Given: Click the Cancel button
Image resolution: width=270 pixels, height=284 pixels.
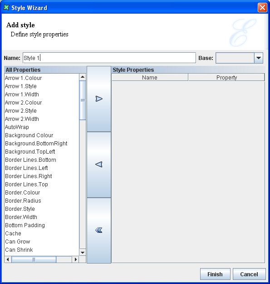Looking at the screenshot, I should [249, 274].
